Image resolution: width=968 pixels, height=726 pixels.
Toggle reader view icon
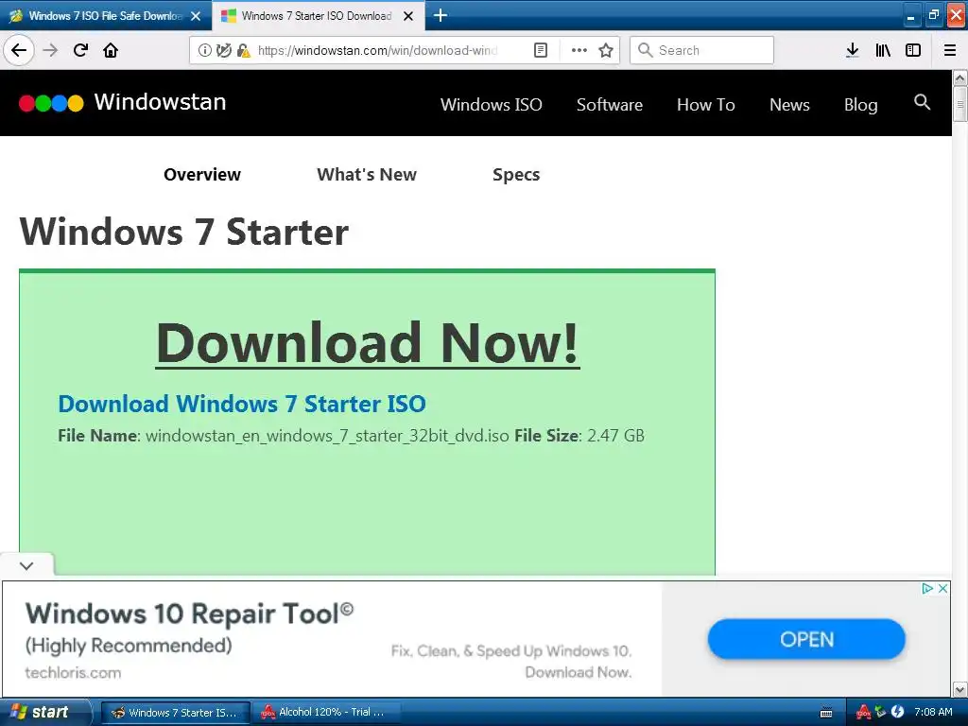[x=540, y=50]
